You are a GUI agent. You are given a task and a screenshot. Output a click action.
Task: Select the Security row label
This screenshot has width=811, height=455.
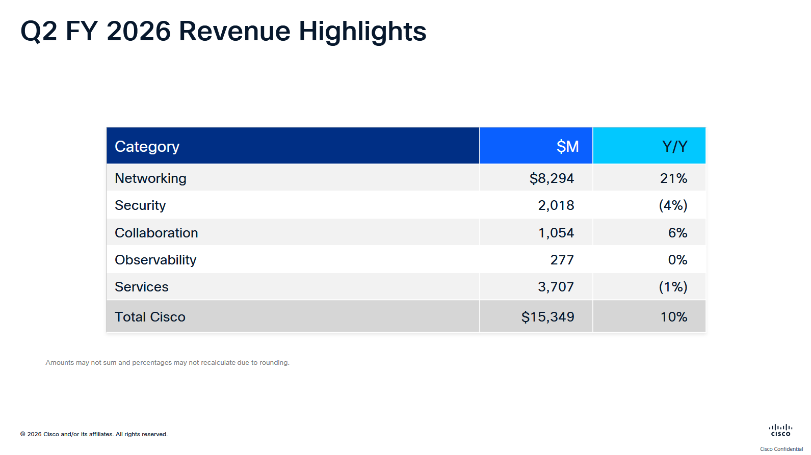[x=140, y=205]
